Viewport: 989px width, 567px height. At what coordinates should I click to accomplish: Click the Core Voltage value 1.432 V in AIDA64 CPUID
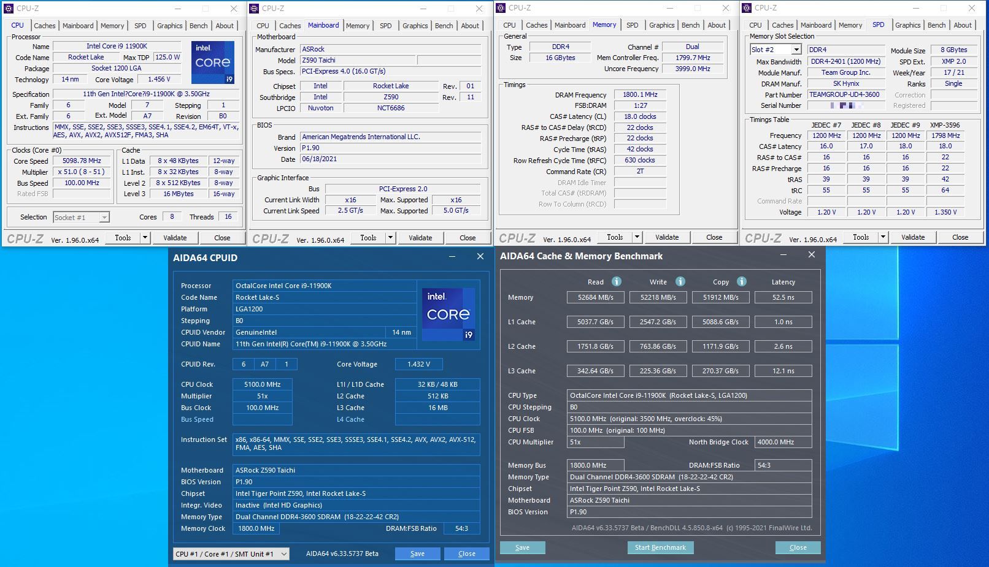pyautogui.click(x=418, y=364)
